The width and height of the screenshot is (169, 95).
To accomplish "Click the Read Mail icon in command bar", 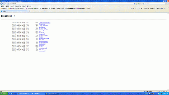I will tap(139, 8).
